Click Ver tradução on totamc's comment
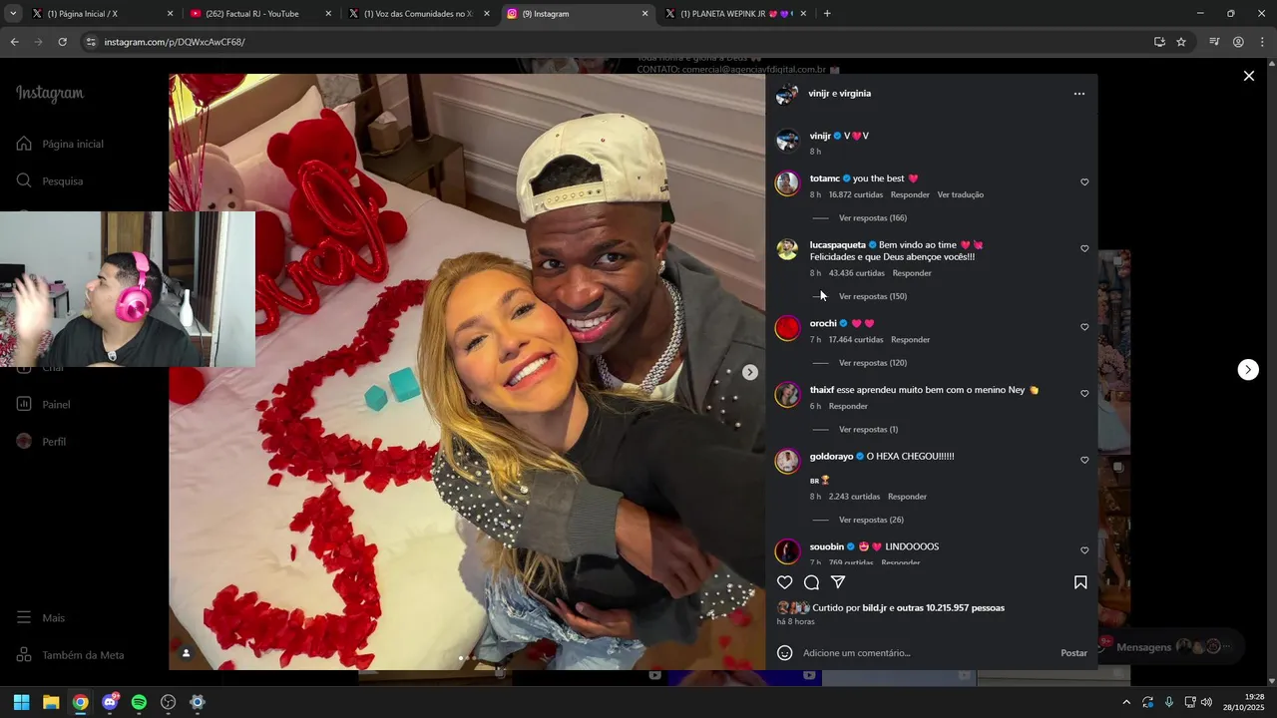Viewport: 1277px width, 718px height. click(x=960, y=194)
